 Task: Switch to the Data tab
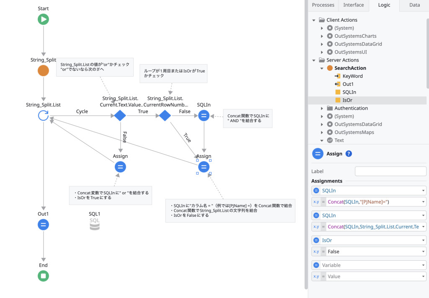[414, 5]
